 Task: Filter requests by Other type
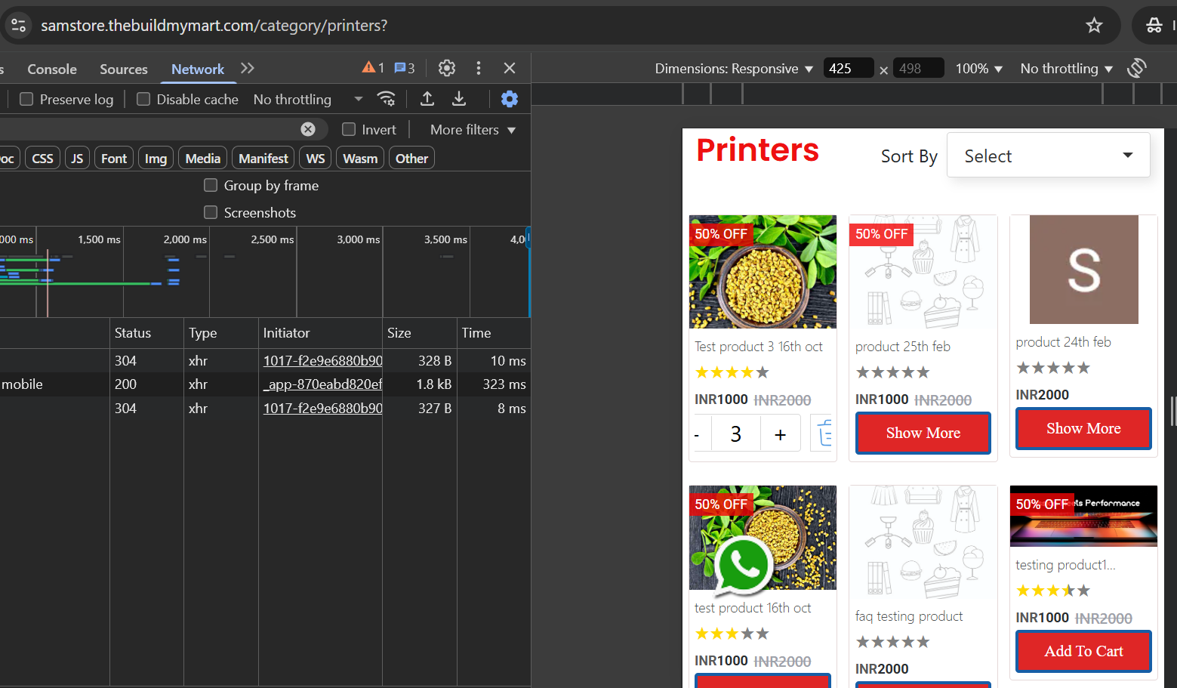tap(411, 158)
